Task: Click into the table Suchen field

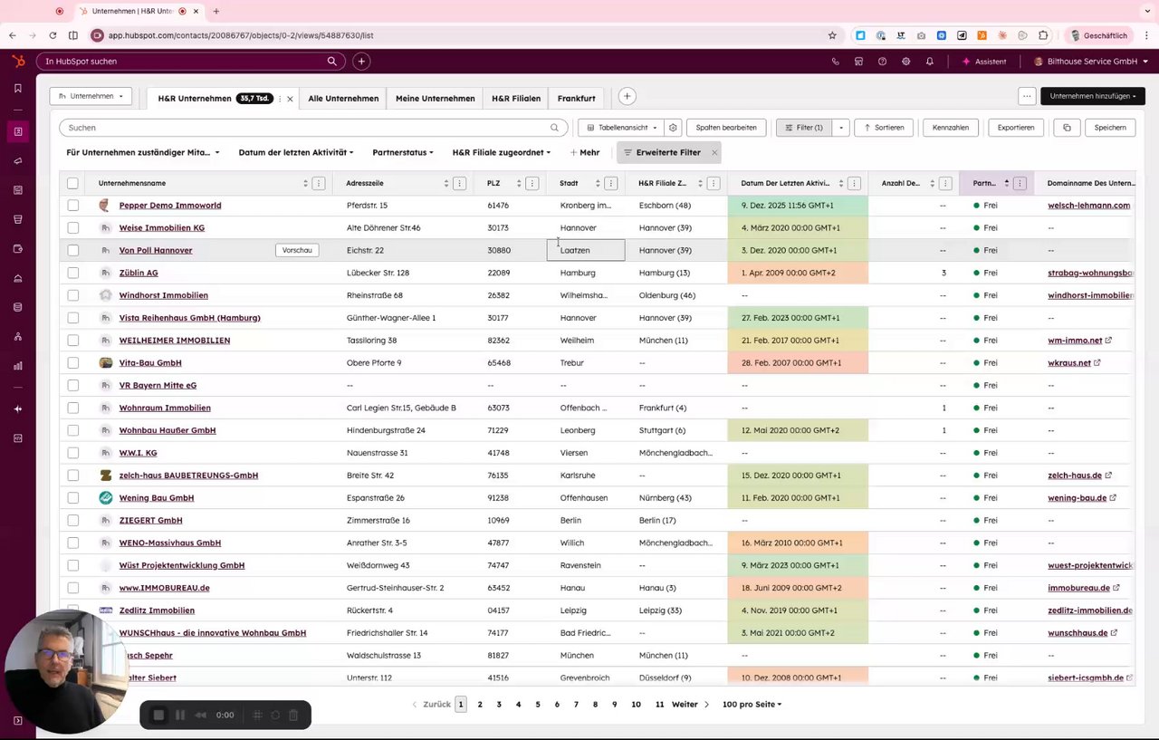Action: [x=313, y=128]
